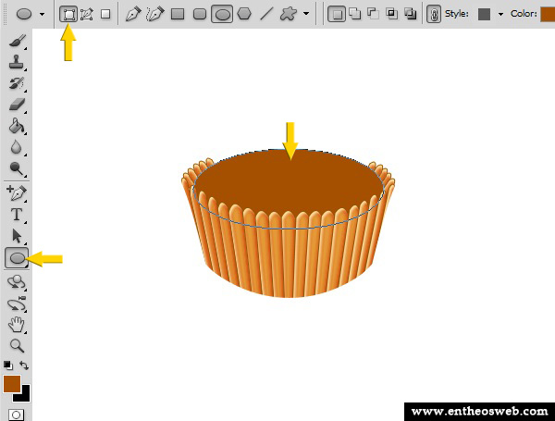The width and height of the screenshot is (555, 421).
Task: Pick the Paint Bucket tool
Action: (x=17, y=126)
